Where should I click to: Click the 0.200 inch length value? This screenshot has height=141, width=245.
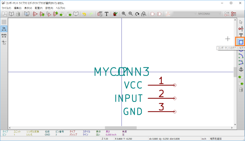pyautogui.click(x=111, y=135)
